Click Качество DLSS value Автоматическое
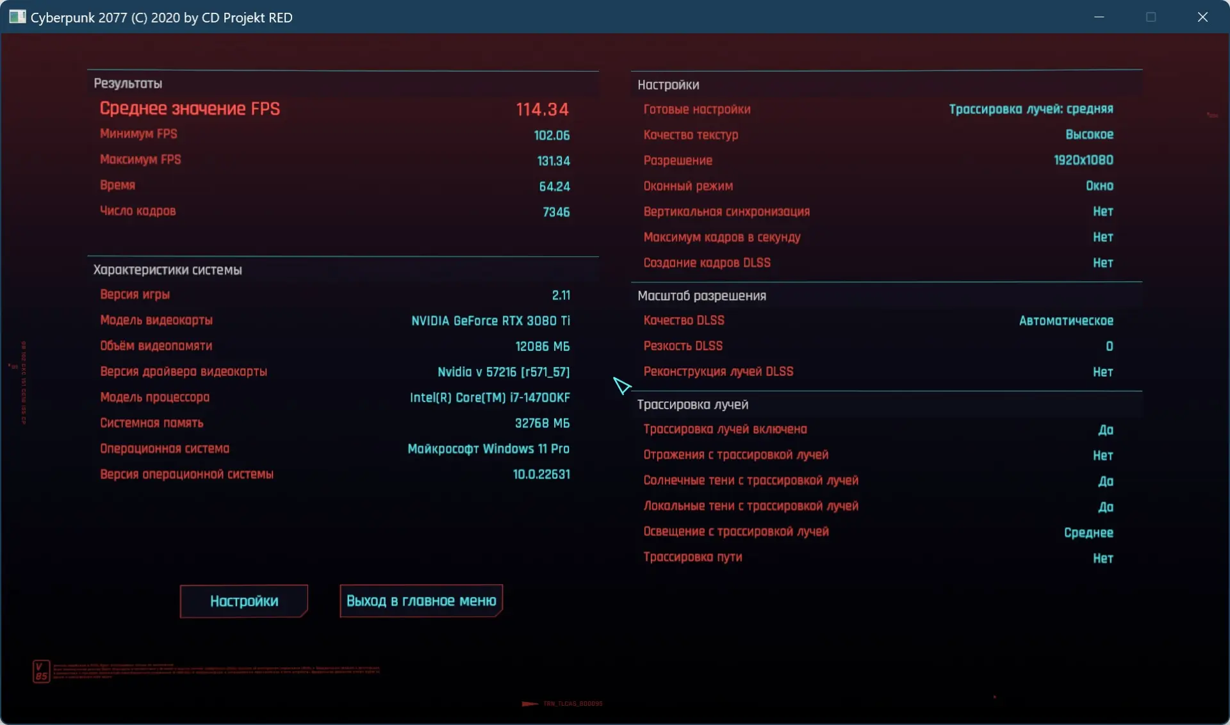The image size is (1230, 725). (1066, 321)
